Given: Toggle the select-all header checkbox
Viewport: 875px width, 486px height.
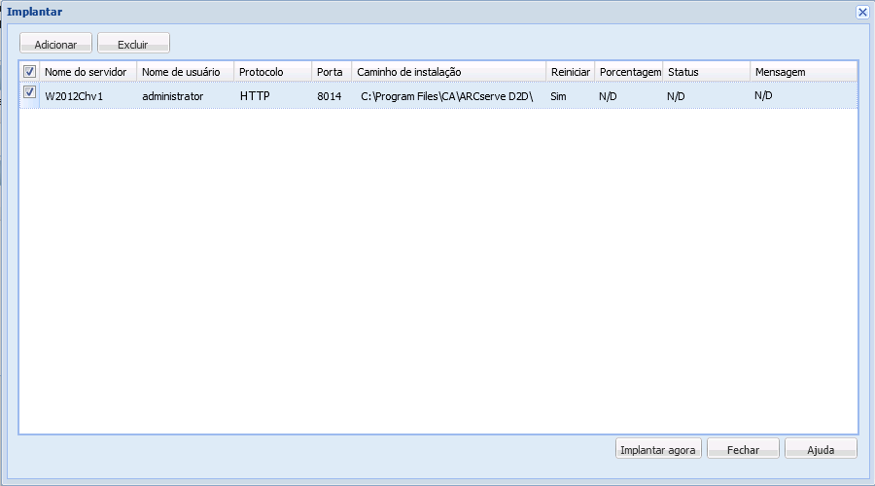Looking at the screenshot, I should (x=30, y=72).
